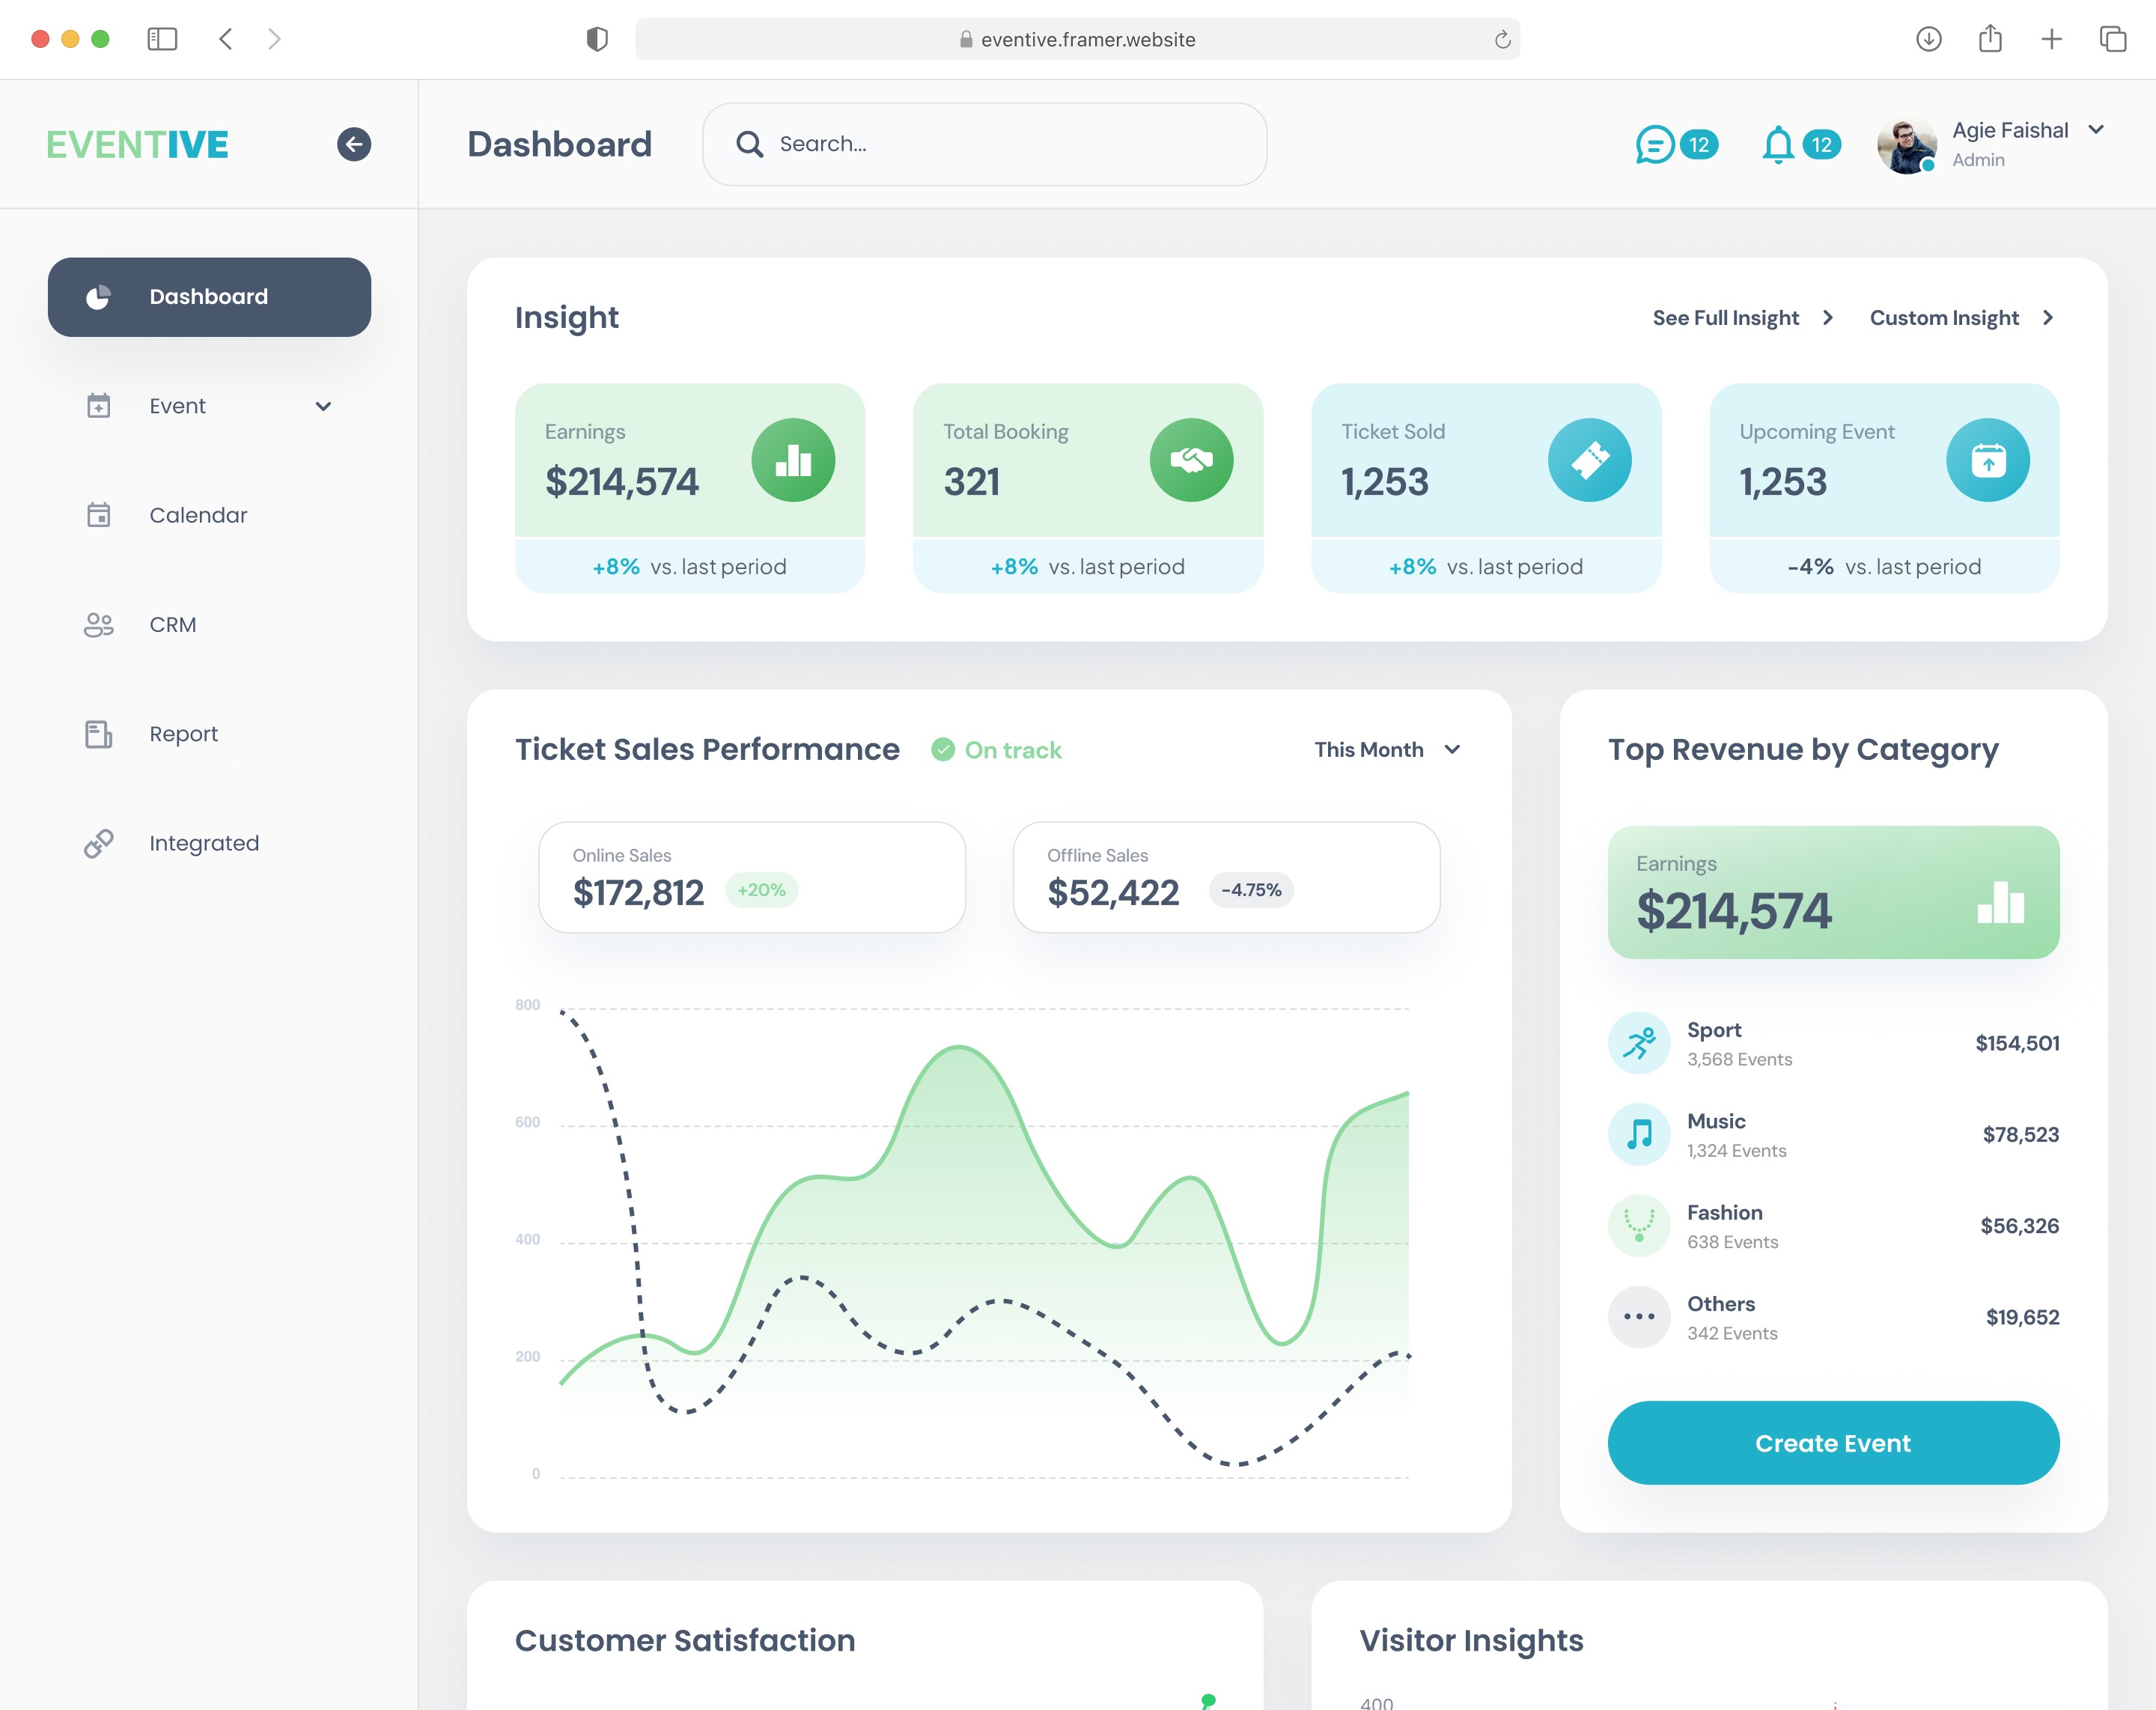Collapse sidebar with the back arrow icon
Screen dimensions: 2156x1710
click(x=353, y=144)
